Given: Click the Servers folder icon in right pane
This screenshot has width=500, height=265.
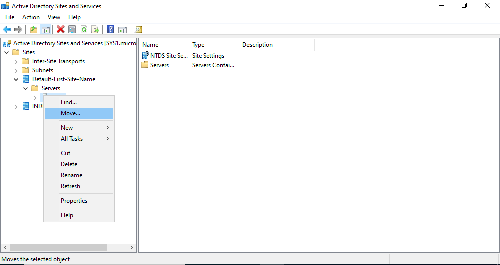Looking at the screenshot, I should pos(145,65).
